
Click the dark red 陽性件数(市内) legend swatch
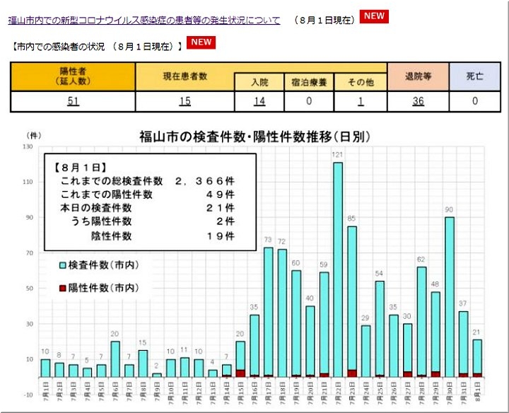(x=62, y=287)
